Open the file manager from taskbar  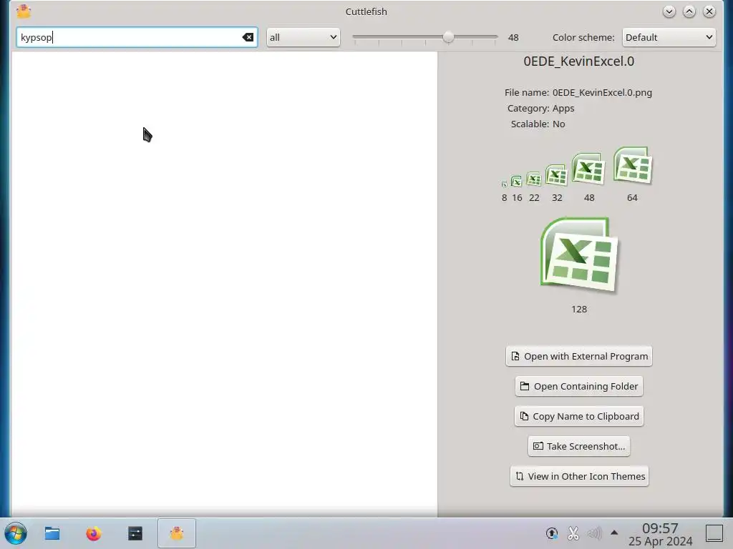(52, 533)
